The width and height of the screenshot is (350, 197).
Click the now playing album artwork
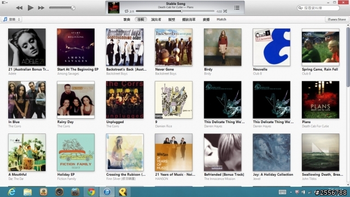pos(114,8)
